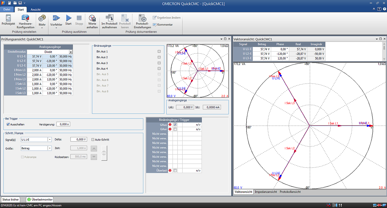Select the Start ribbon tab
387x208 pixels.
click(x=21, y=9)
